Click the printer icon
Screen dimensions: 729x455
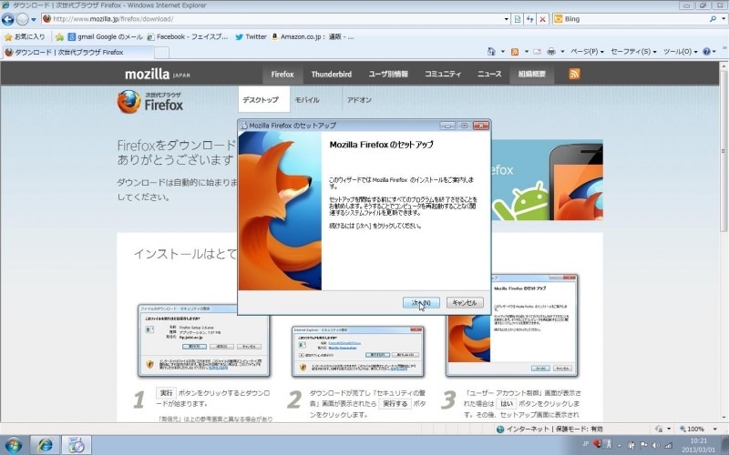[x=551, y=52]
